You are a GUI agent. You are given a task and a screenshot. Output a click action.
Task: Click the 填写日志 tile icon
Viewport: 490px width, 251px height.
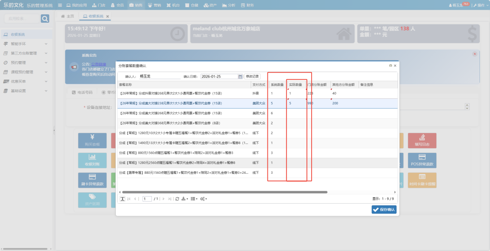422,137
